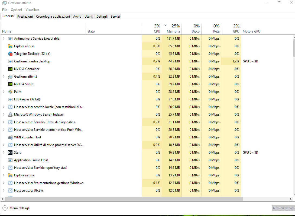Switch to the Prestazioni tab
The width and height of the screenshot is (295, 216).
coord(25,16)
